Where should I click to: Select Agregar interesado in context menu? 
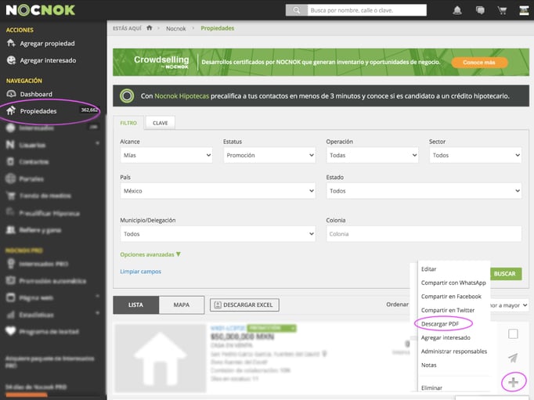446,337
